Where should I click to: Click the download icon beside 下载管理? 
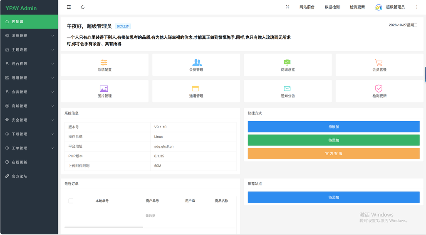(7, 134)
